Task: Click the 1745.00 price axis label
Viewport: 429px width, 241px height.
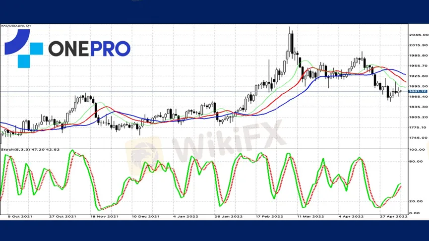Action: coord(418,137)
